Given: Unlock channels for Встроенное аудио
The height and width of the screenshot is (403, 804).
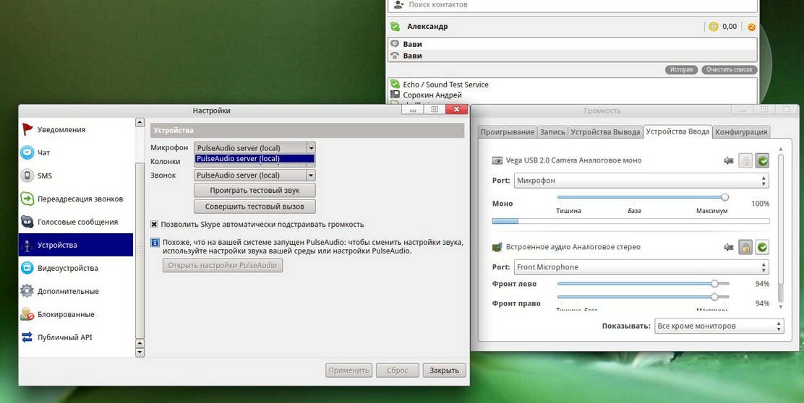Looking at the screenshot, I should [745, 247].
